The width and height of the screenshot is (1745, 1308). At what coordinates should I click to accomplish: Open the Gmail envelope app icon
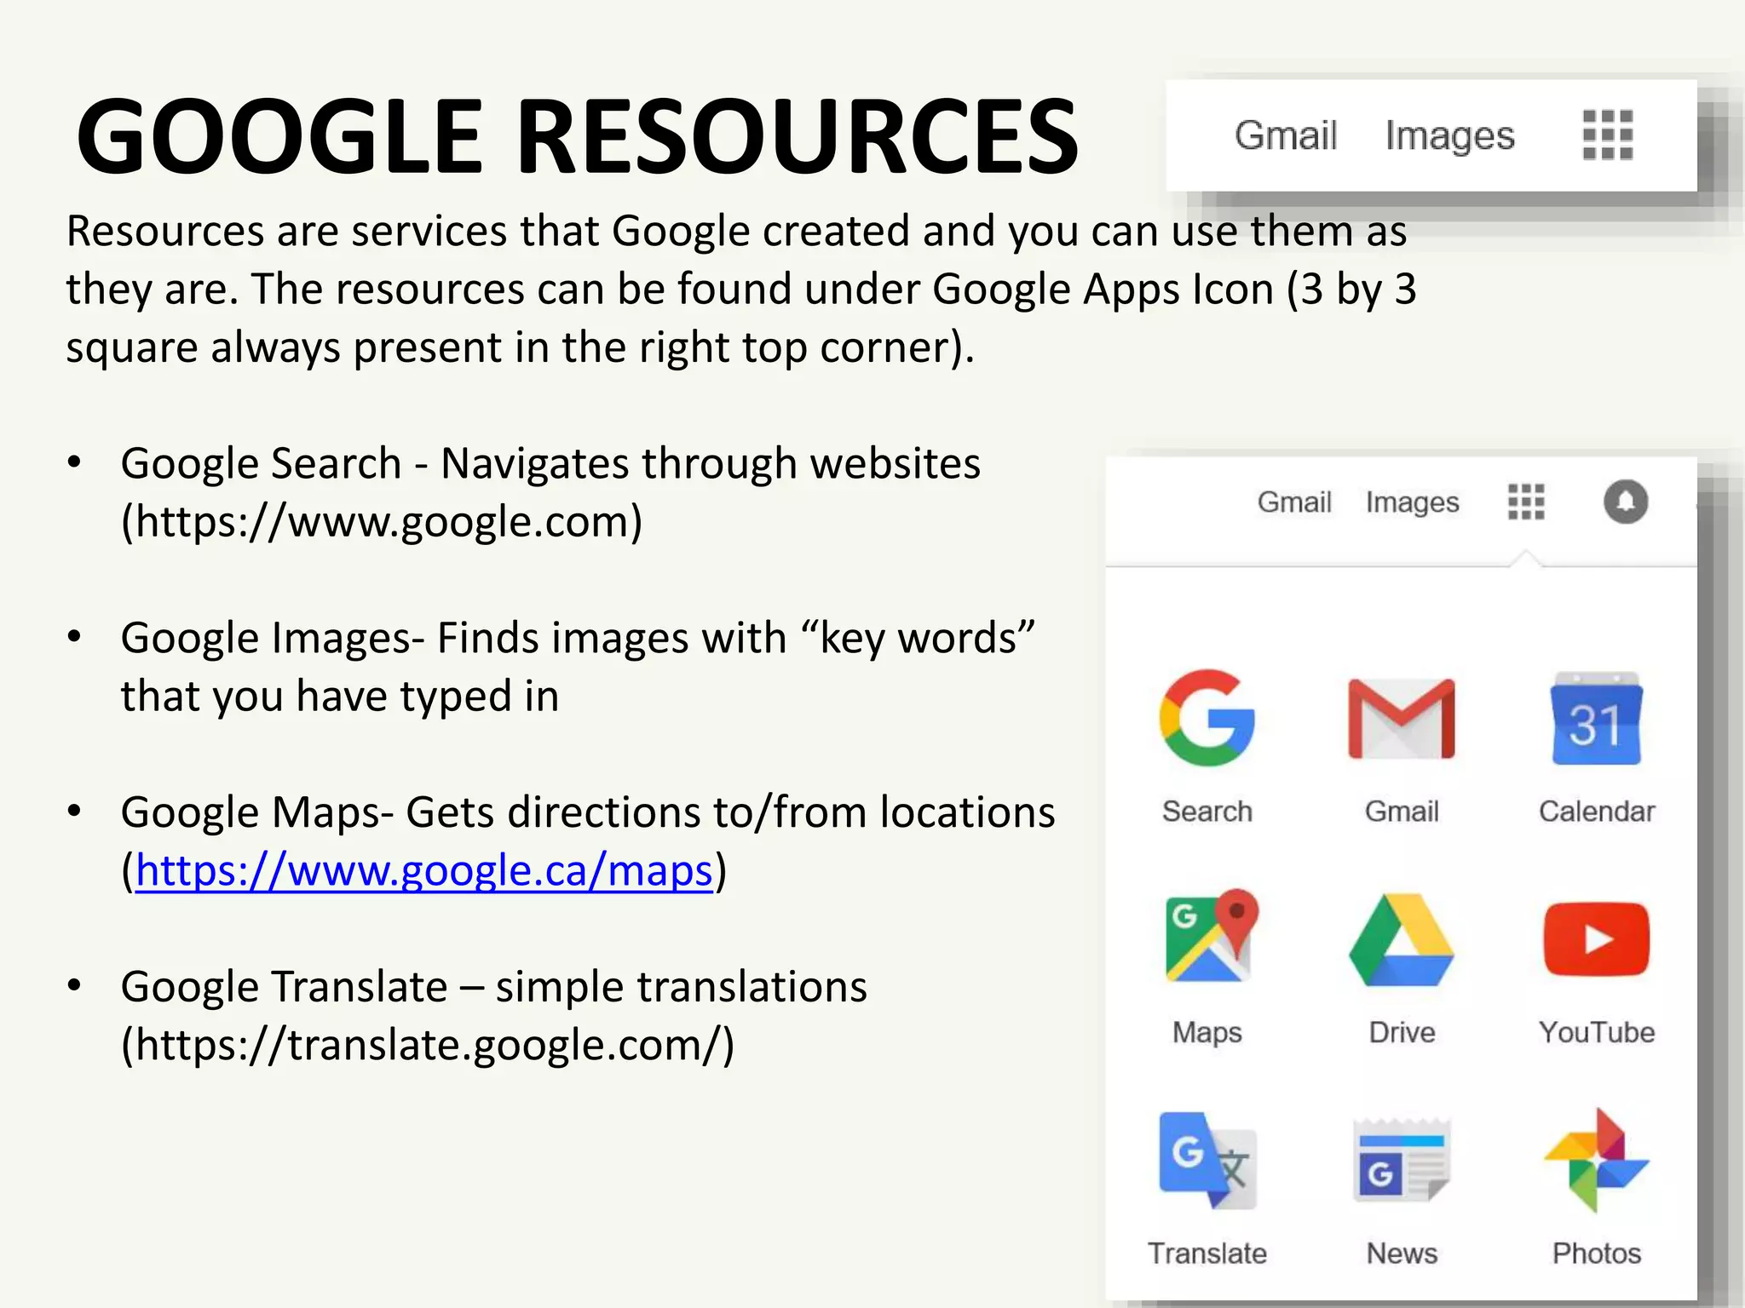pos(1402,719)
